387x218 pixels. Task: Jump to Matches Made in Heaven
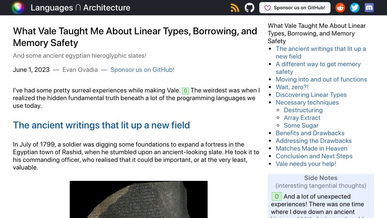point(312,148)
